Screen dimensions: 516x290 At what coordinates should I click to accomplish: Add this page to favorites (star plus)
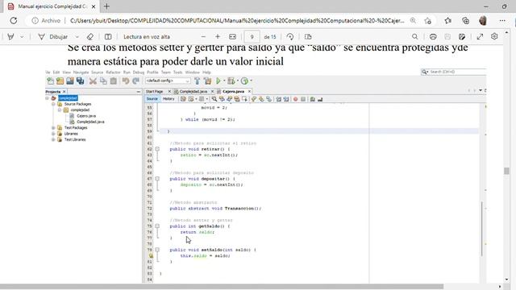(428, 20)
